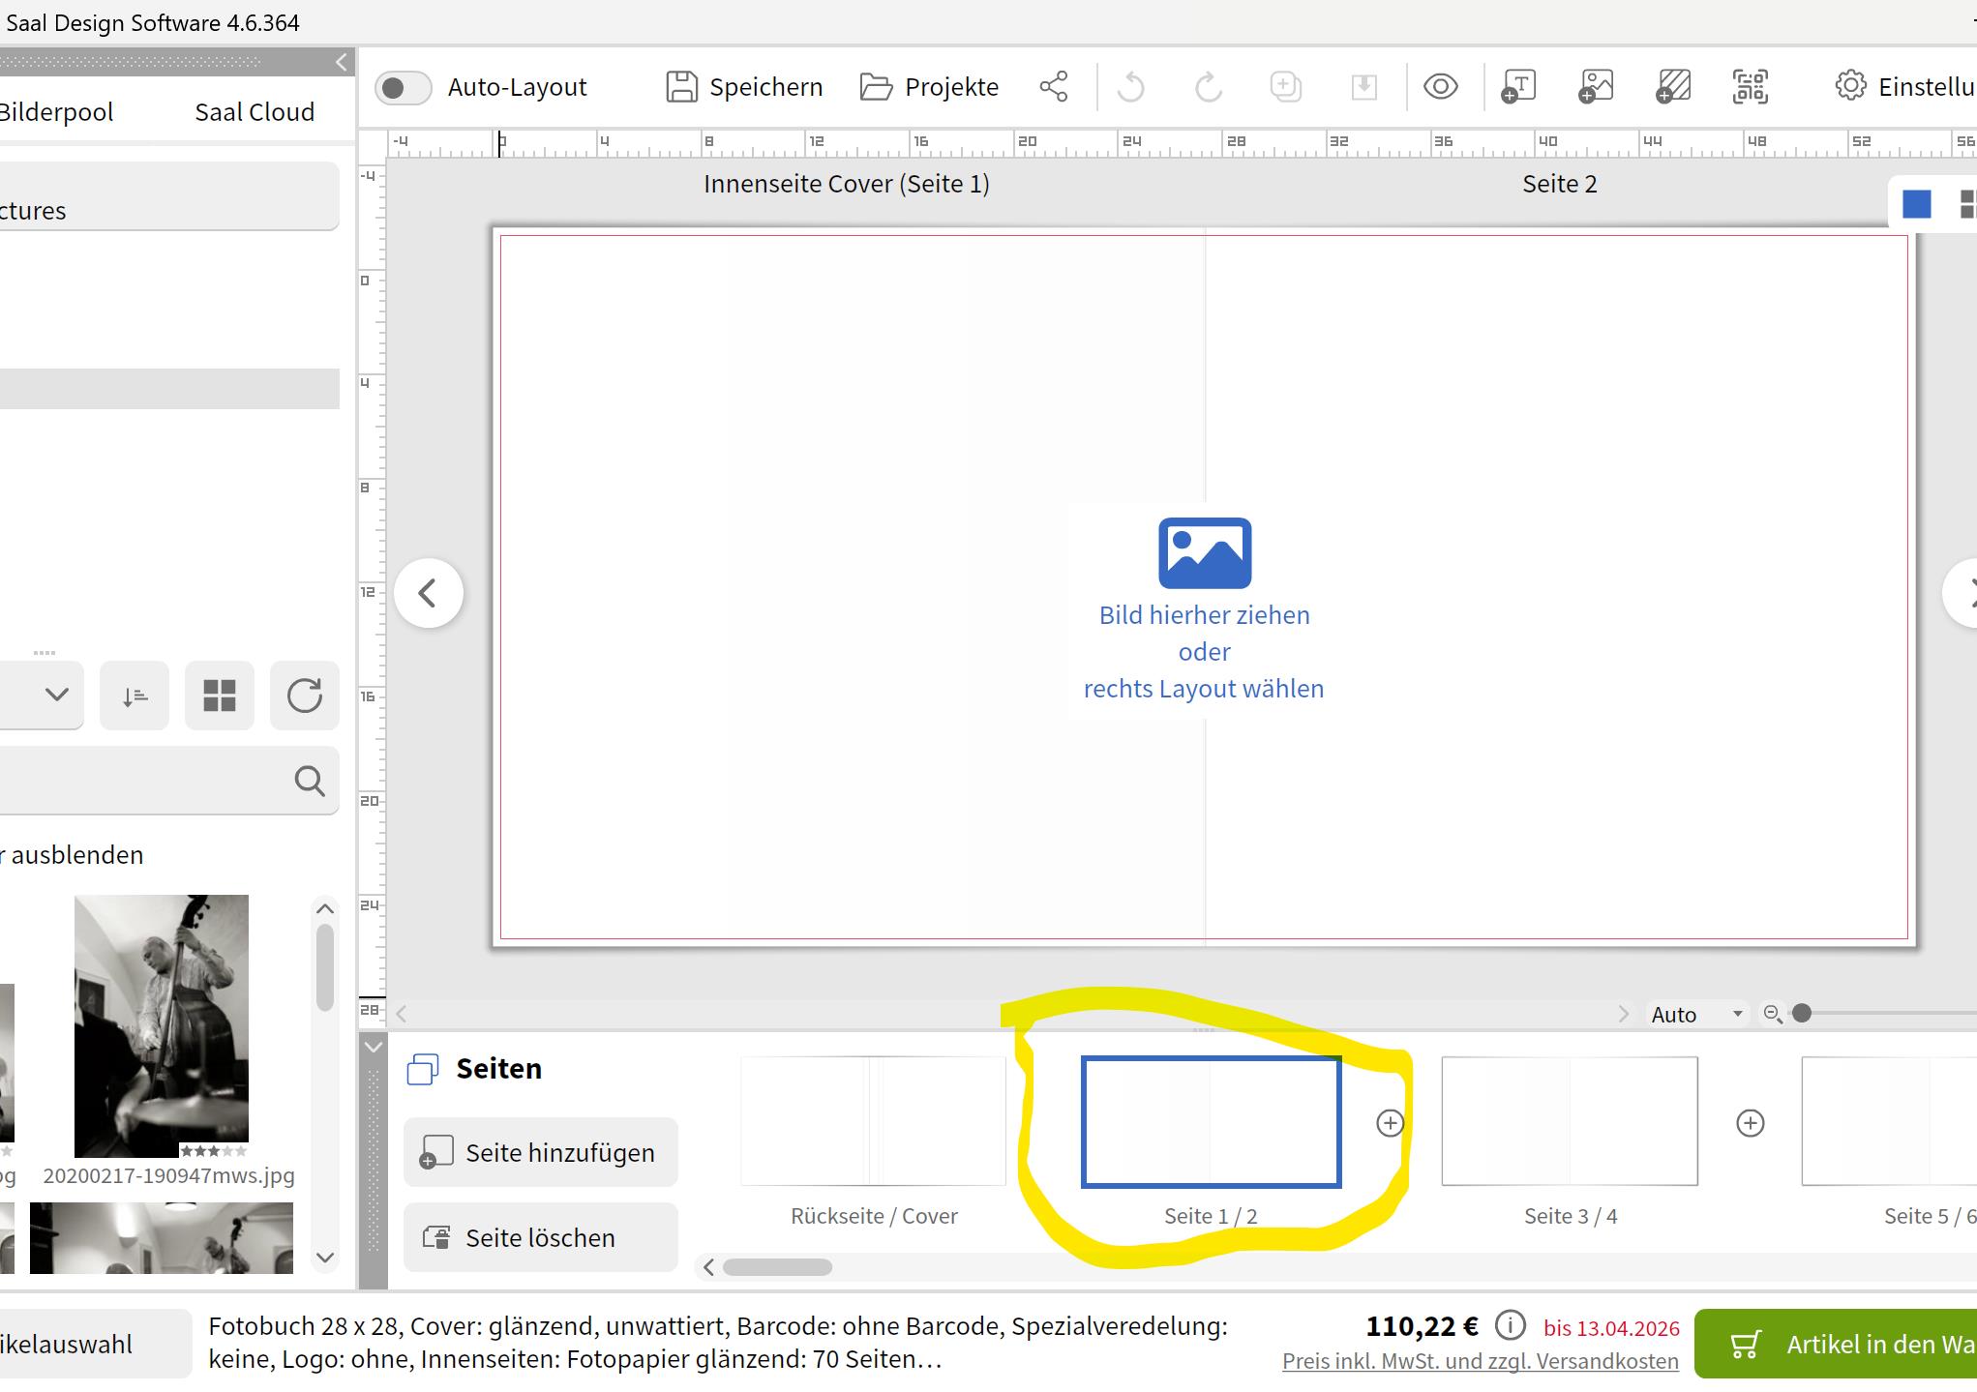Toggle the Auto-Layout switch
The height and width of the screenshot is (1392, 1977).
point(403,88)
